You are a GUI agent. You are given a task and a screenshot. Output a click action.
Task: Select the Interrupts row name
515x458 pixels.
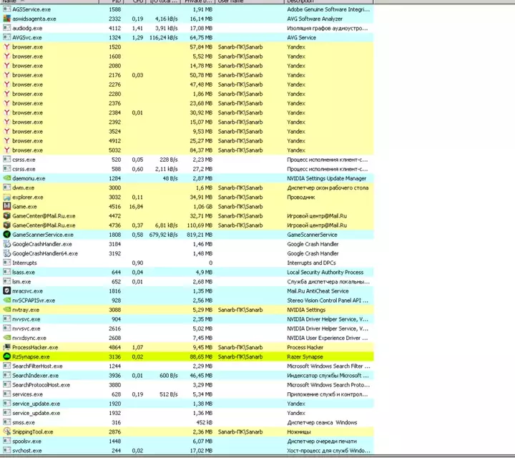click(24, 263)
